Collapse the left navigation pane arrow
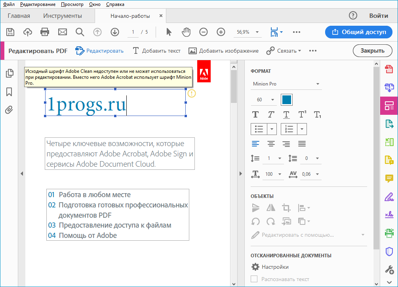The height and width of the screenshot is (287, 398). (x=22, y=174)
